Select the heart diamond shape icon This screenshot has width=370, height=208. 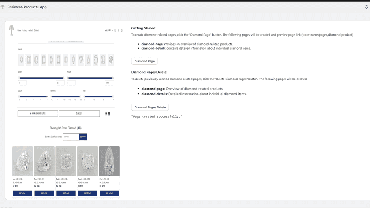point(81,60)
